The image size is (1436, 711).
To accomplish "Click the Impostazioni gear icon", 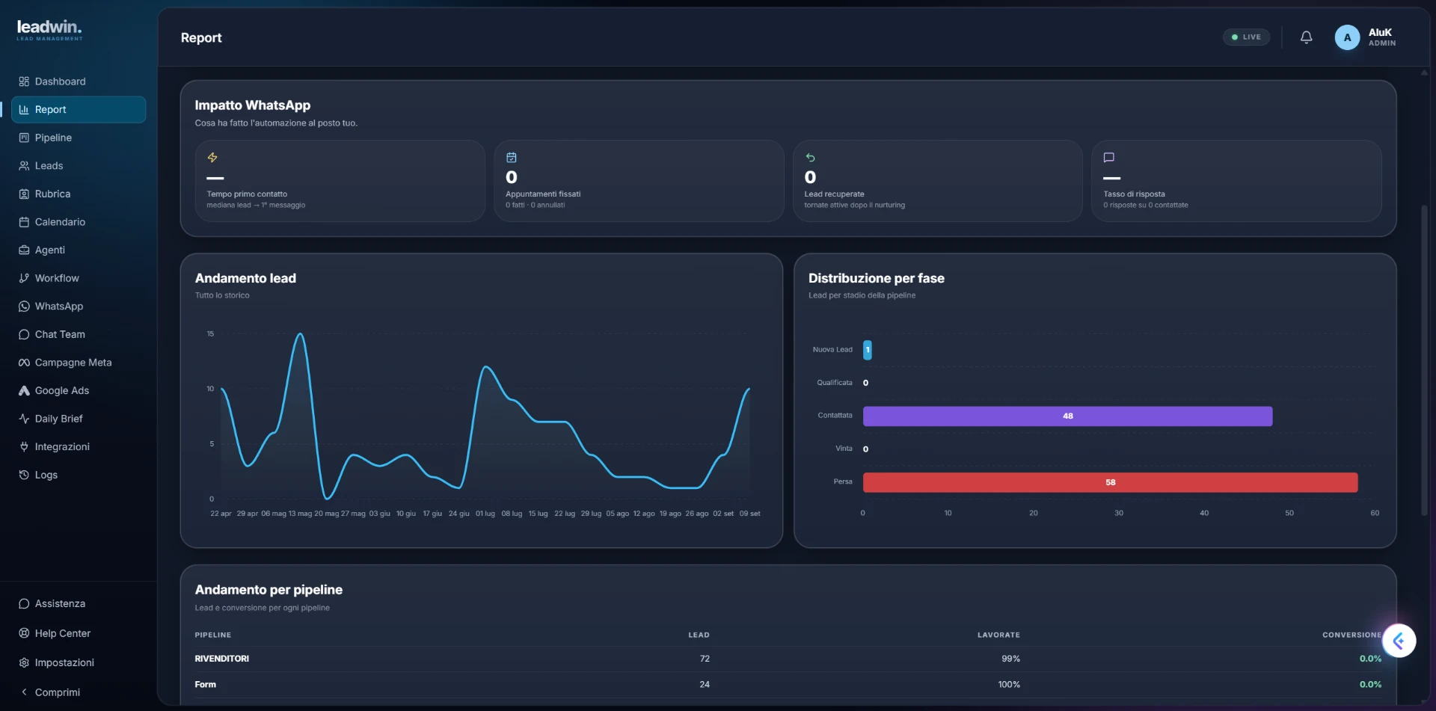I will click(x=24, y=662).
